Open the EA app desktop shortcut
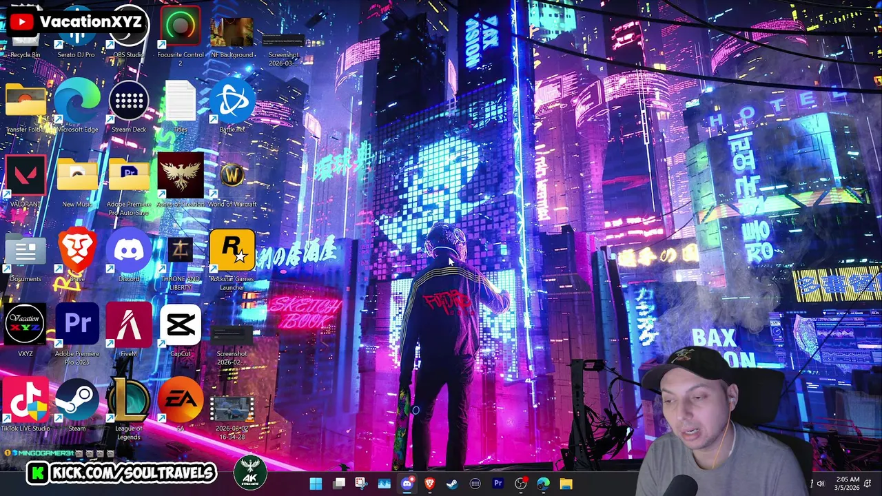The height and width of the screenshot is (496, 882). (x=181, y=405)
